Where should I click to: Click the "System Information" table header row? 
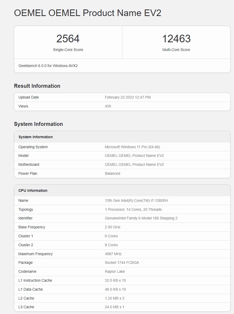(x=122, y=137)
